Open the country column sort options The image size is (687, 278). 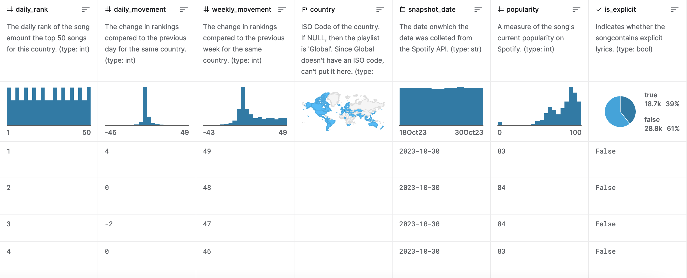tap(380, 10)
